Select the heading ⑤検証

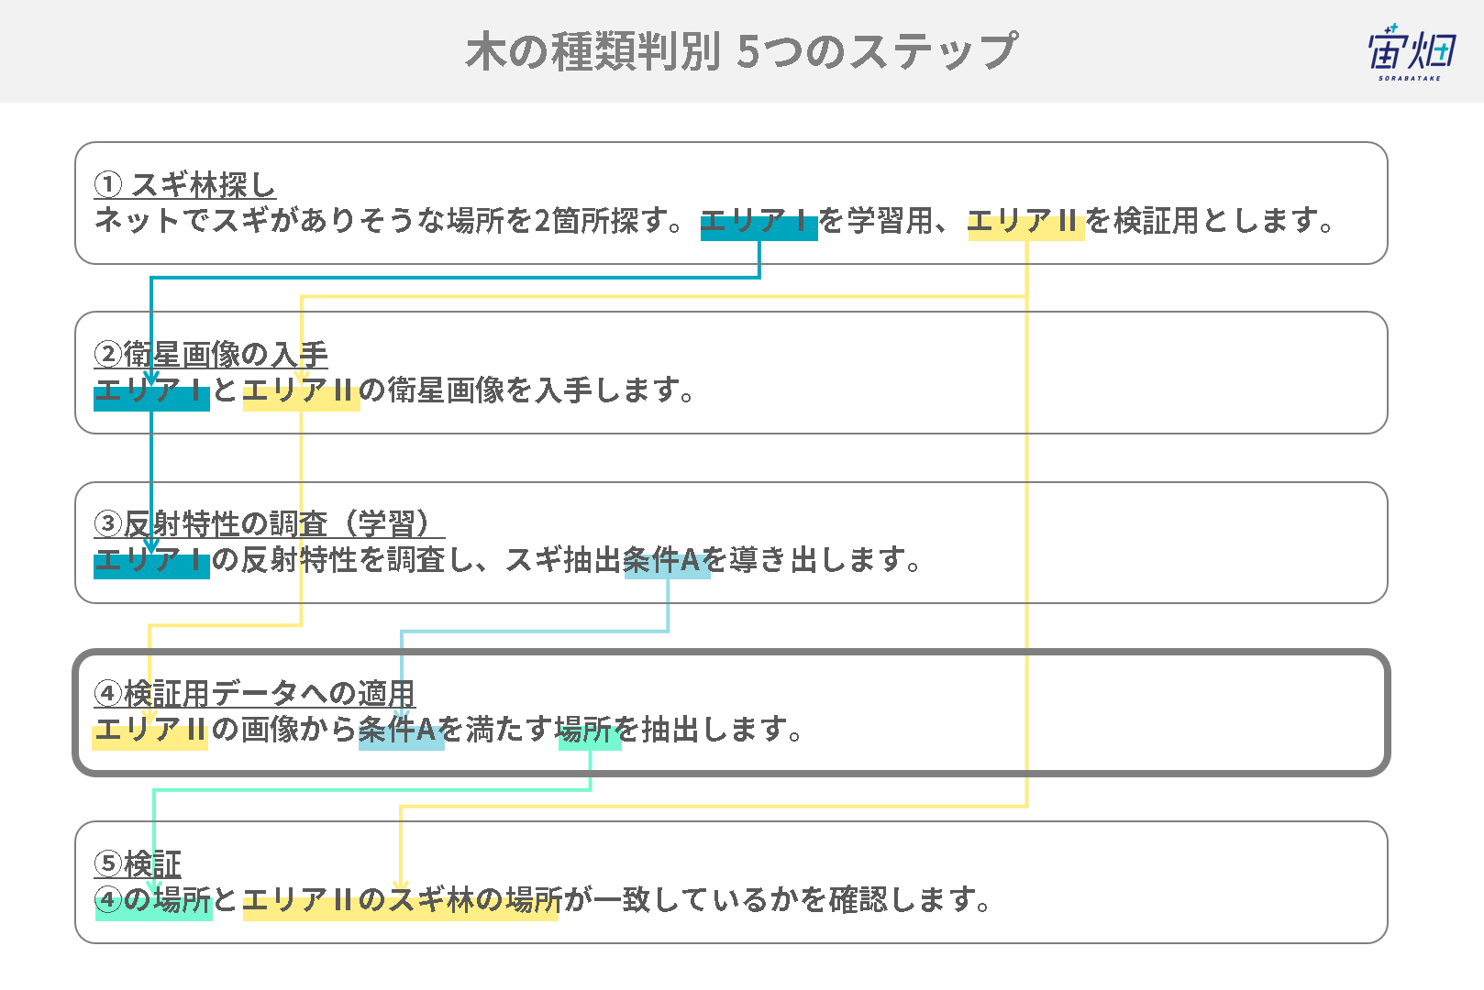(138, 863)
